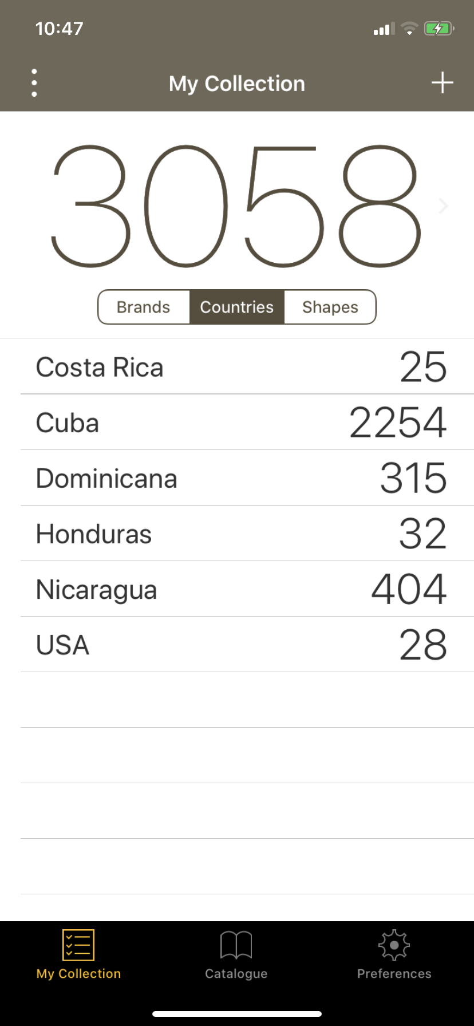Open the Catalogue book icon
The height and width of the screenshot is (1026, 474).
click(x=236, y=945)
